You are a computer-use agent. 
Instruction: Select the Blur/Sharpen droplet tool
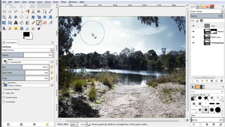pos(27,28)
